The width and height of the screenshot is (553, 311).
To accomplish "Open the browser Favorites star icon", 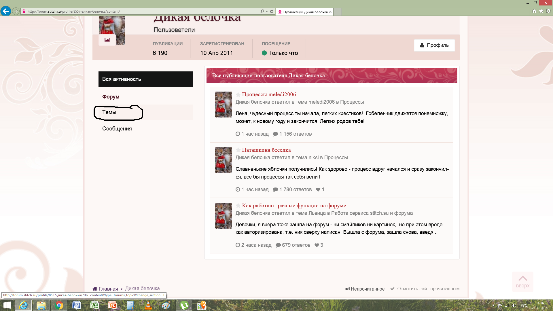I will 541,11.
